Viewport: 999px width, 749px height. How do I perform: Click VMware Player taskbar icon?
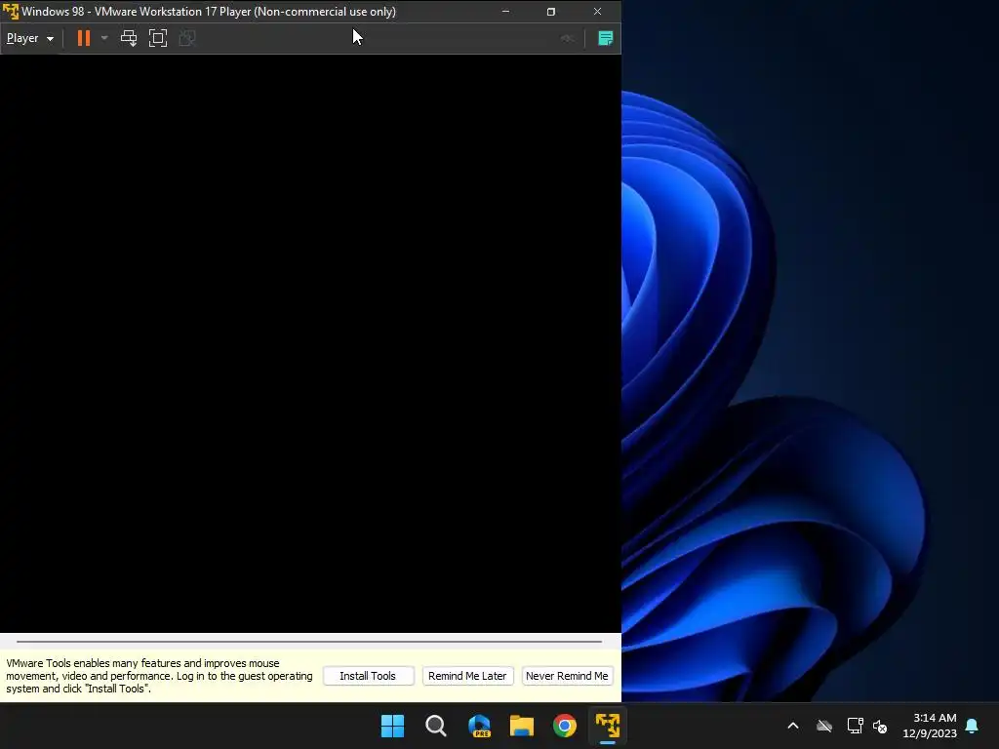click(608, 726)
